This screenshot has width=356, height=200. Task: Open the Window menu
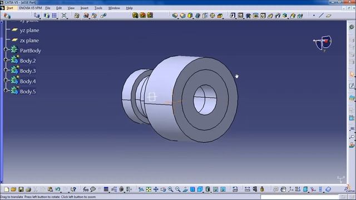click(x=114, y=8)
